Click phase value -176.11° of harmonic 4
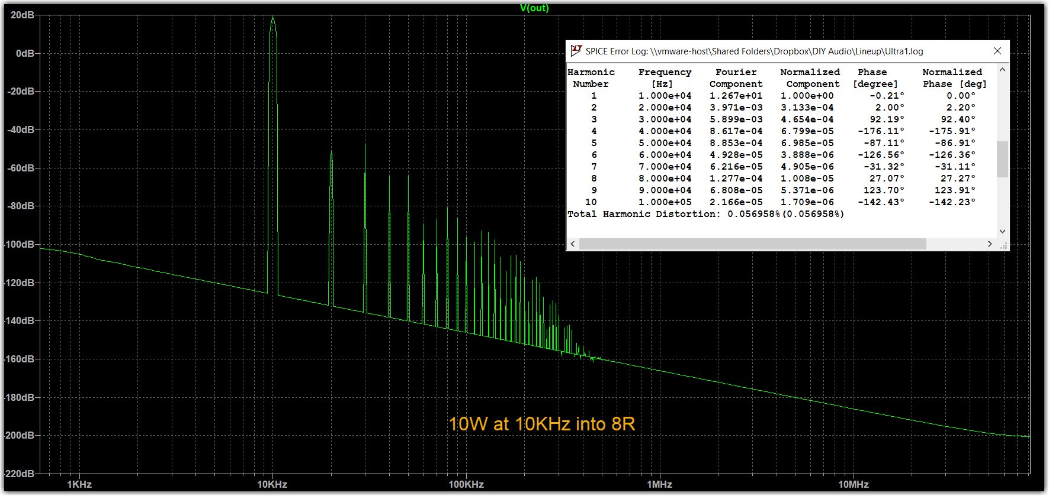The width and height of the screenshot is (1049, 496). [x=881, y=131]
